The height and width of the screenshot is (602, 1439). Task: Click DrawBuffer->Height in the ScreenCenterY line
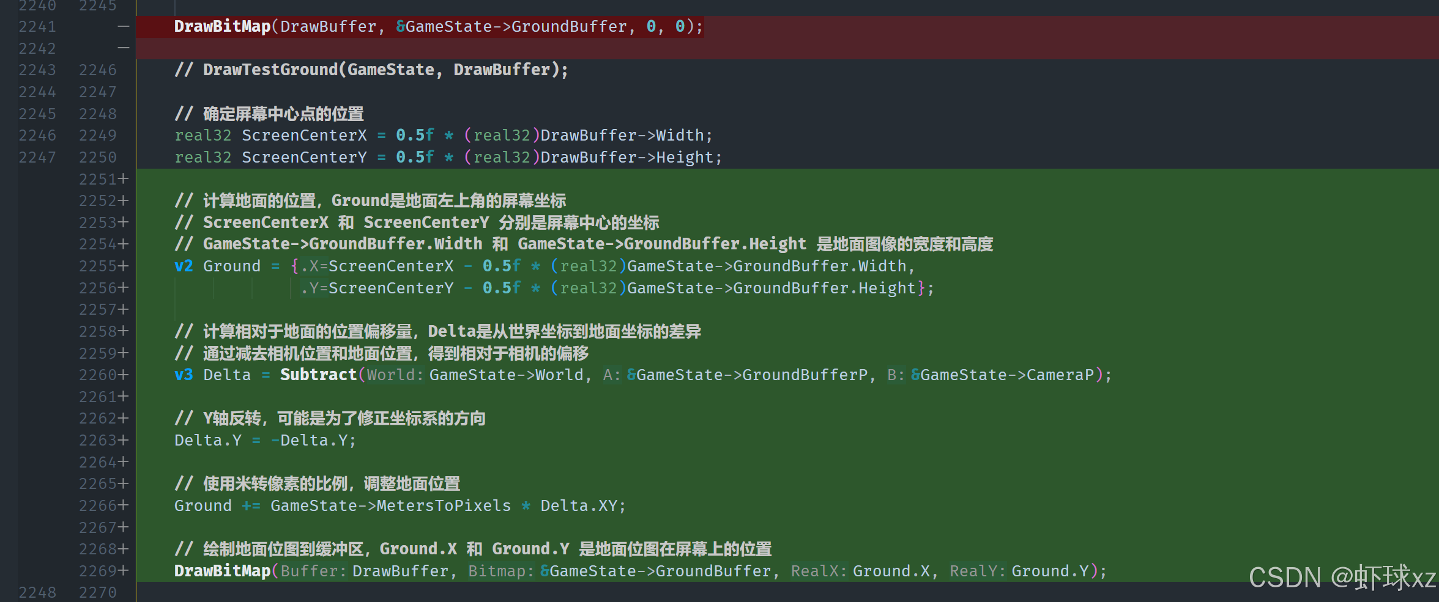click(627, 157)
